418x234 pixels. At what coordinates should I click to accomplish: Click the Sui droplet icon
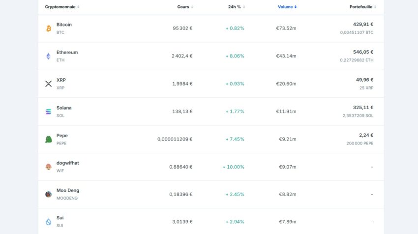(x=49, y=222)
